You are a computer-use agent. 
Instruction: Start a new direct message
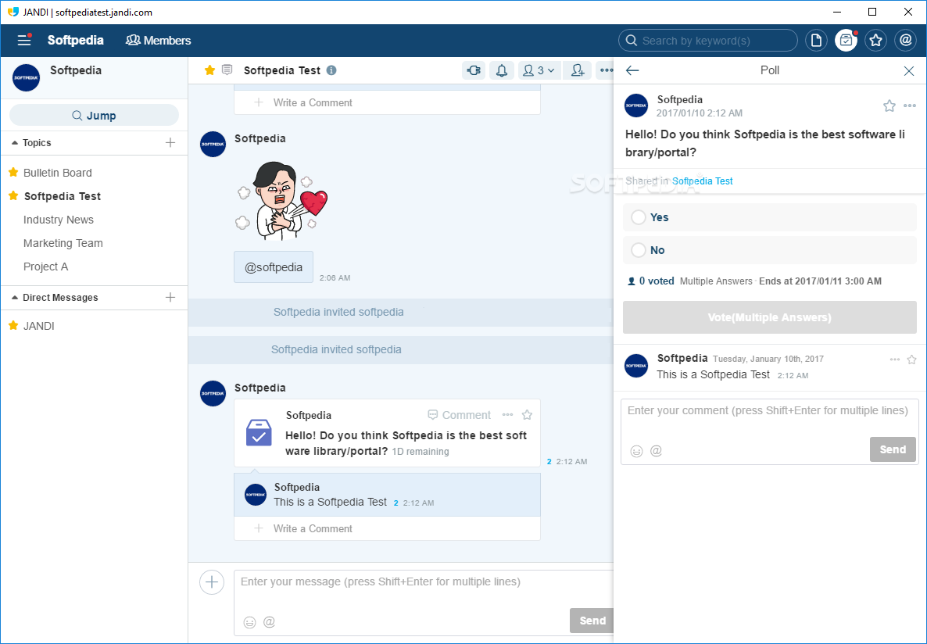click(x=170, y=298)
